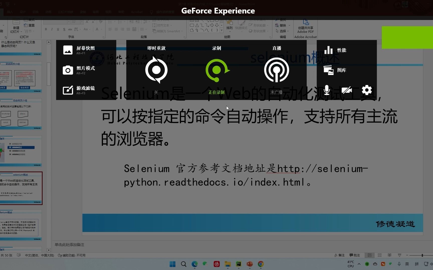Toggle bold formatting in PowerPoint

[x=46, y=29]
